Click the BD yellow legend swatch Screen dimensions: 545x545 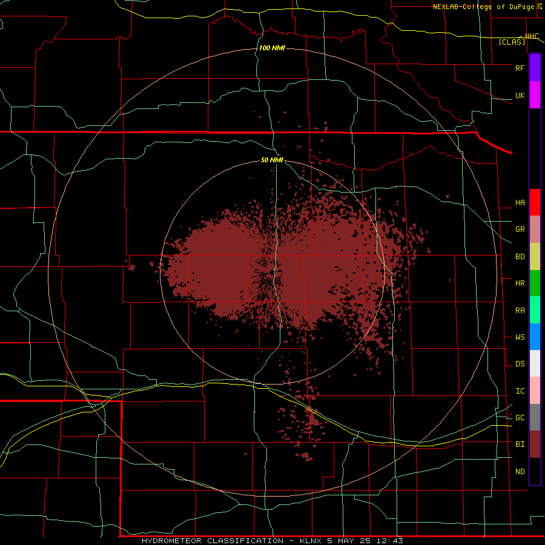[x=535, y=257]
